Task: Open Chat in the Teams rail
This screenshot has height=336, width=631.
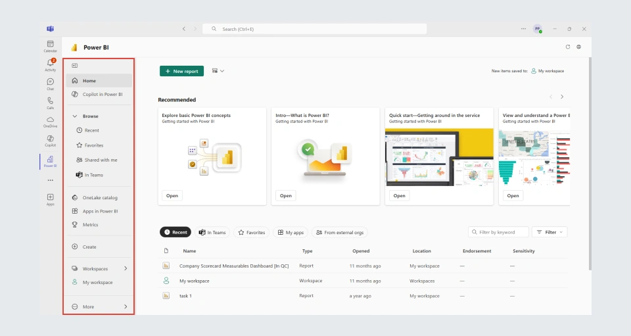Action: tap(51, 84)
